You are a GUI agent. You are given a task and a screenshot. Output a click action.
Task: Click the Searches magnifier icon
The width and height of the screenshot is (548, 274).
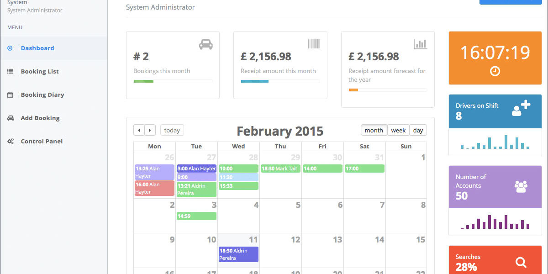521,262
